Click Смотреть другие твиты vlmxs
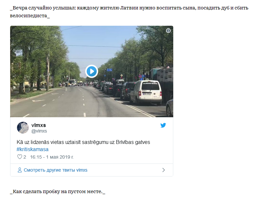This screenshot has height=198, width=262. click(x=55, y=170)
